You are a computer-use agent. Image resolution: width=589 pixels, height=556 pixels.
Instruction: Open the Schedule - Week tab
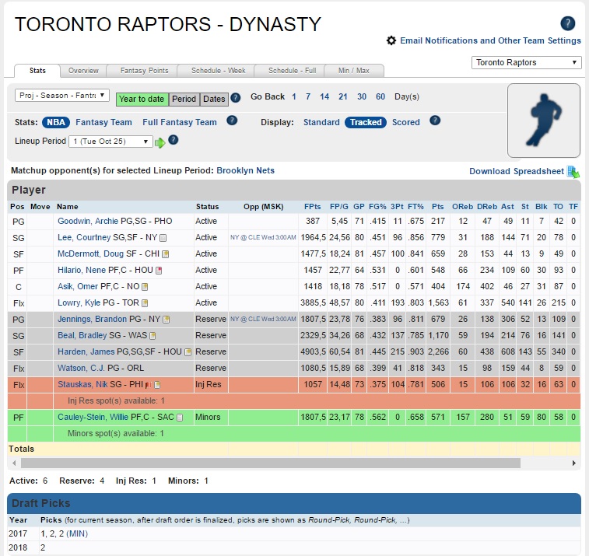pos(218,71)
